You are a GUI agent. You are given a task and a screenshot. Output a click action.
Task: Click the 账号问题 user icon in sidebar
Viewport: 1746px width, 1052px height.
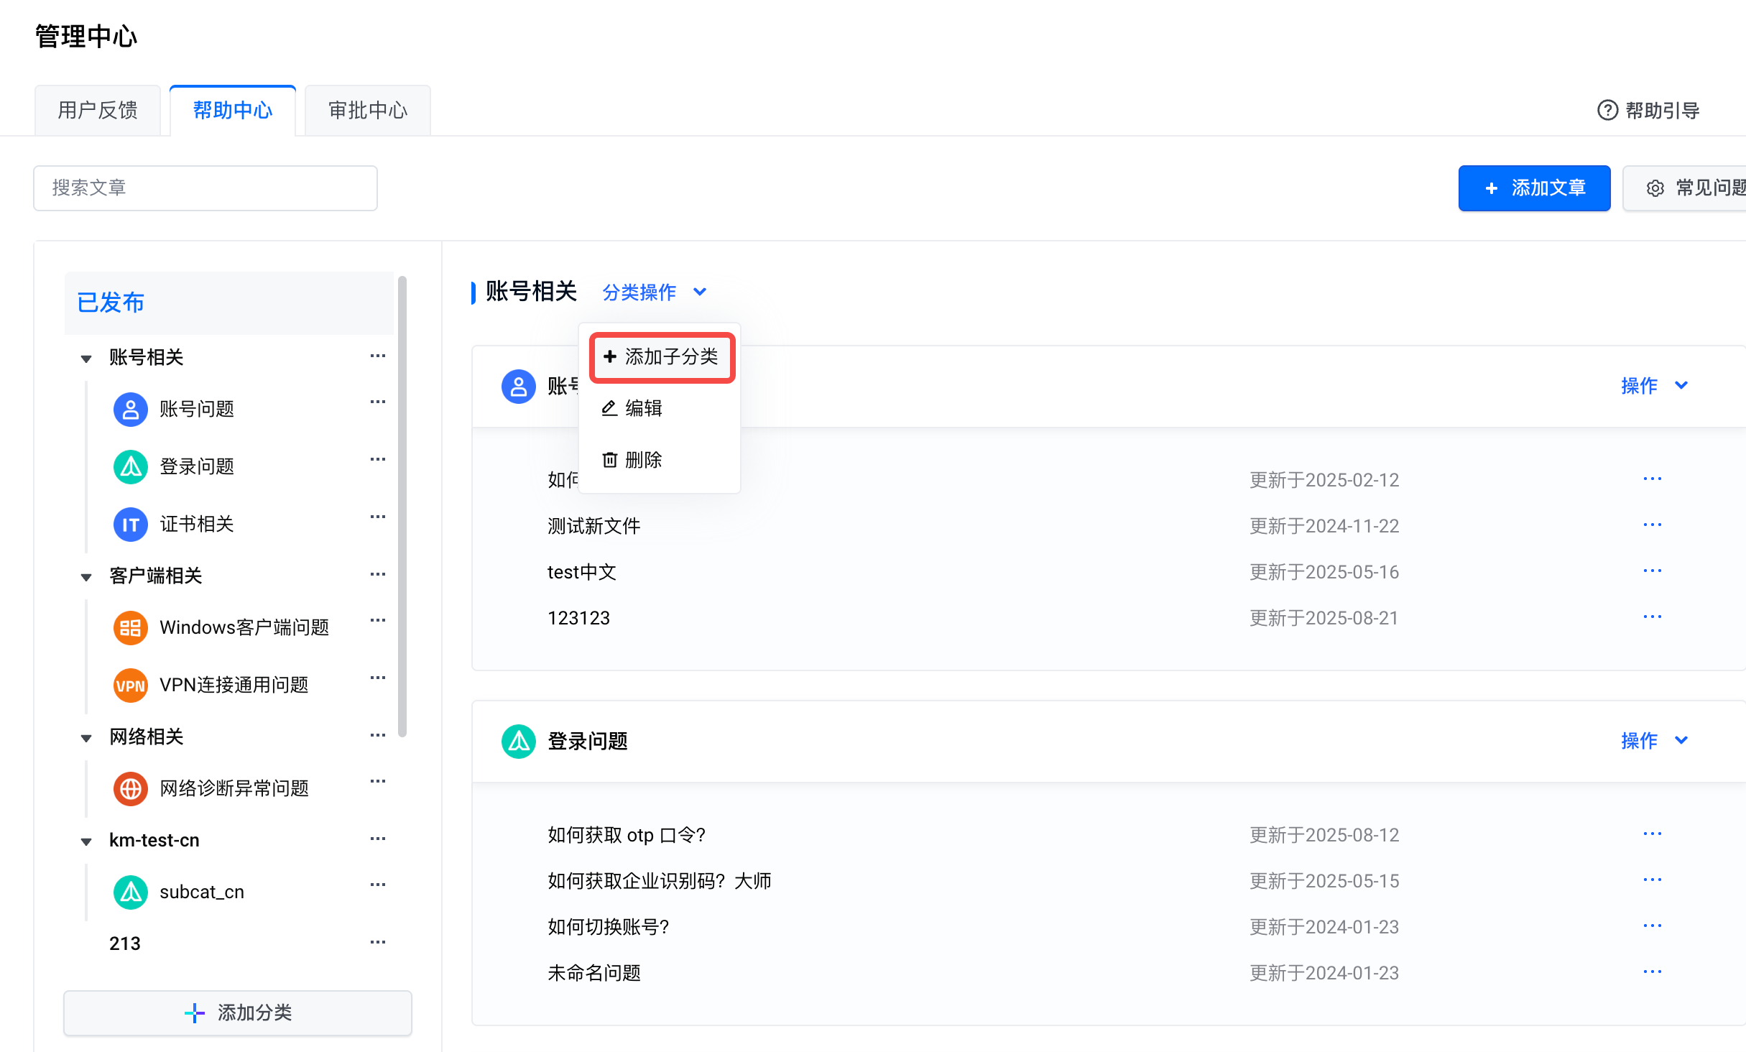pos(130,410)
